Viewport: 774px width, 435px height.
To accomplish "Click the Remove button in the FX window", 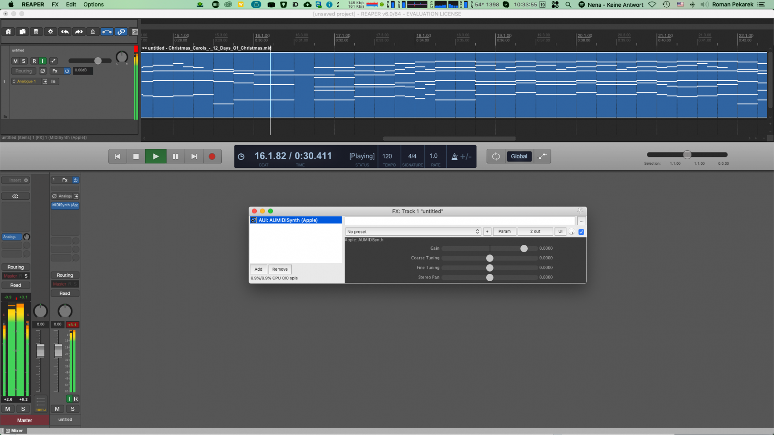I will coord(280,269).
